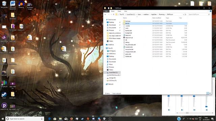The width and height of the screenshot is (216, 121).
Task: Open the Simplify3D desktop shortcut
Action: pos(4,84)
